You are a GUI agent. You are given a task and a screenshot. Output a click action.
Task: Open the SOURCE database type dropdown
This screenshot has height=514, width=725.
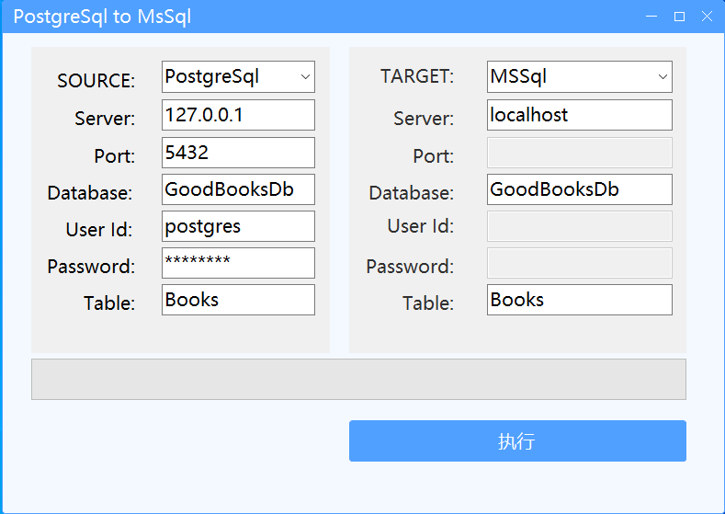pos(238,77)
